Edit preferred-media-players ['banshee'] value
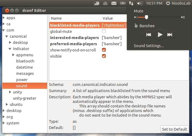This screenshot has width=192, height=136. [x=112, y=44]
